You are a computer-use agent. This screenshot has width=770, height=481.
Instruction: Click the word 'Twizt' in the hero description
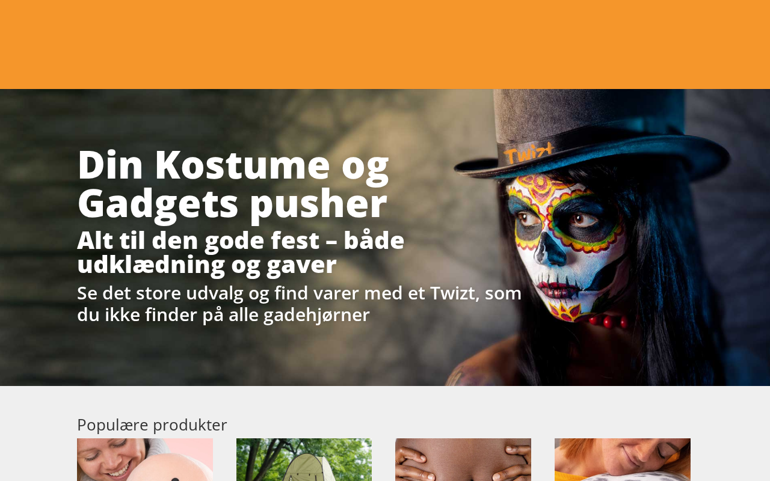(x=452, y=293)
